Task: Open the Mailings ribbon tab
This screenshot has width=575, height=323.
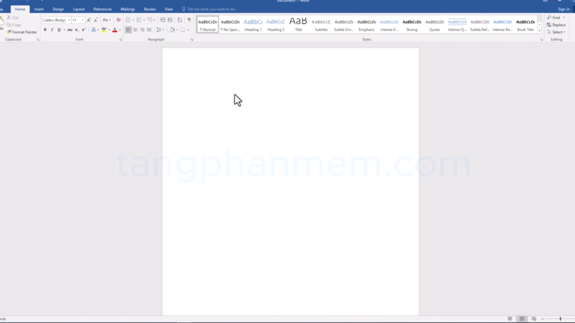Action: pos(127,9)
